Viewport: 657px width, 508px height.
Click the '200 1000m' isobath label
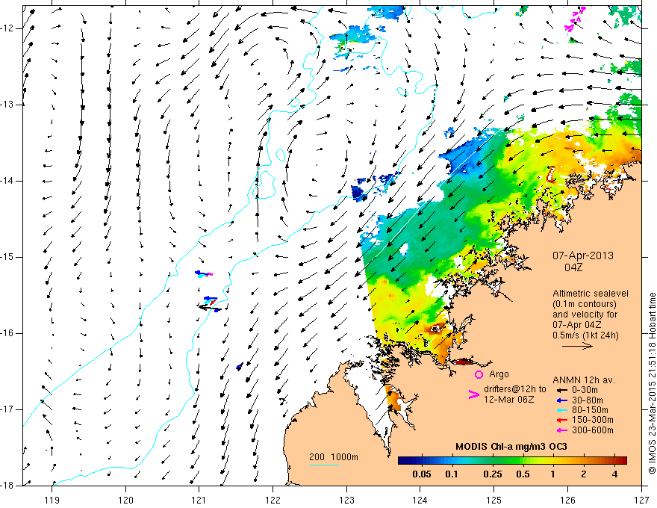334,457
